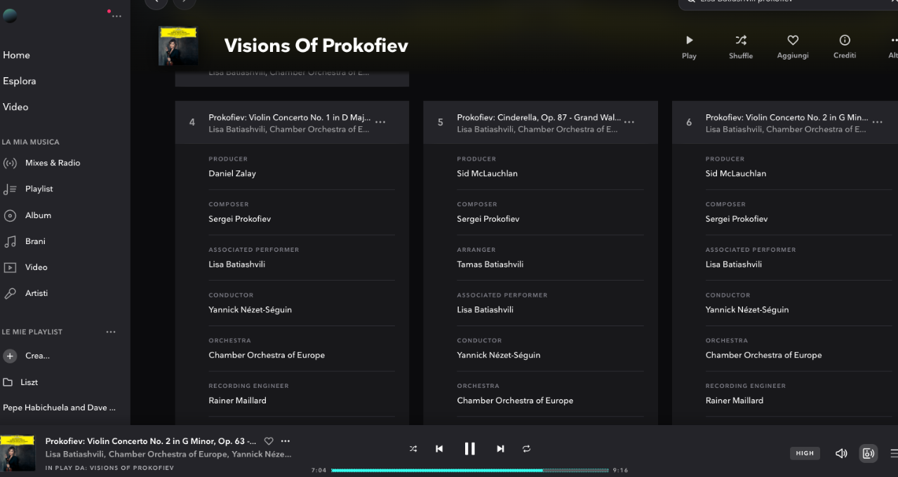898x477 pixels.
Task: Open the Liszt playlist folder
Action: (29, 382)
